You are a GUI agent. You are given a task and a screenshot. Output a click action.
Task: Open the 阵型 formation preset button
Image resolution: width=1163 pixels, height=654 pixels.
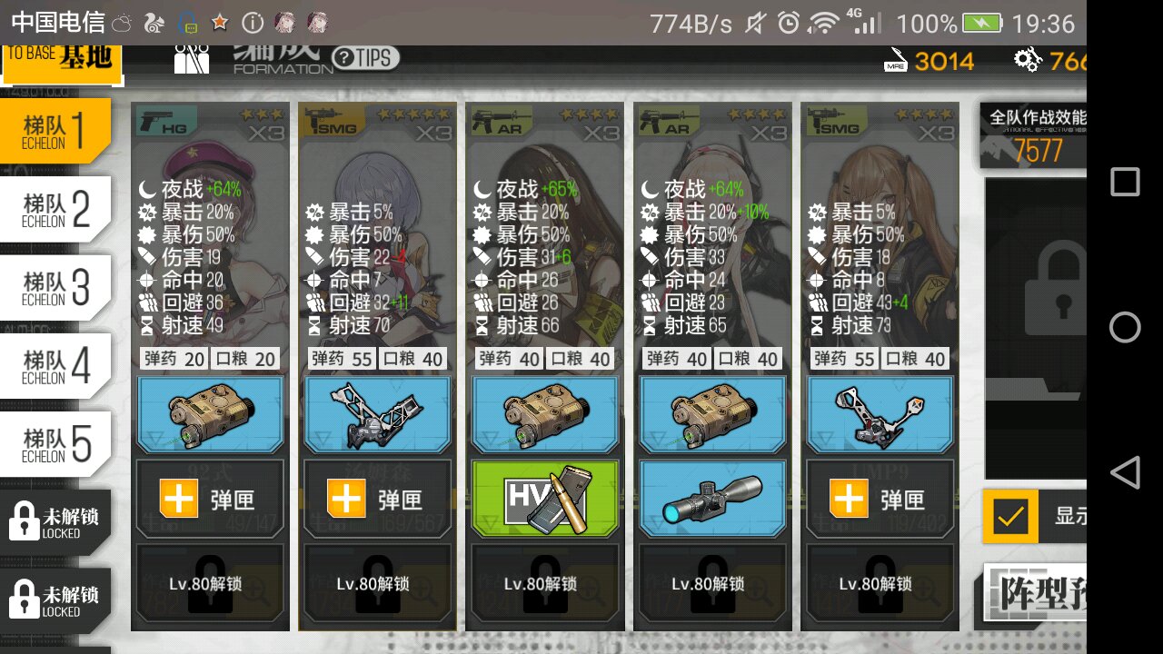tap(1036, 592)
